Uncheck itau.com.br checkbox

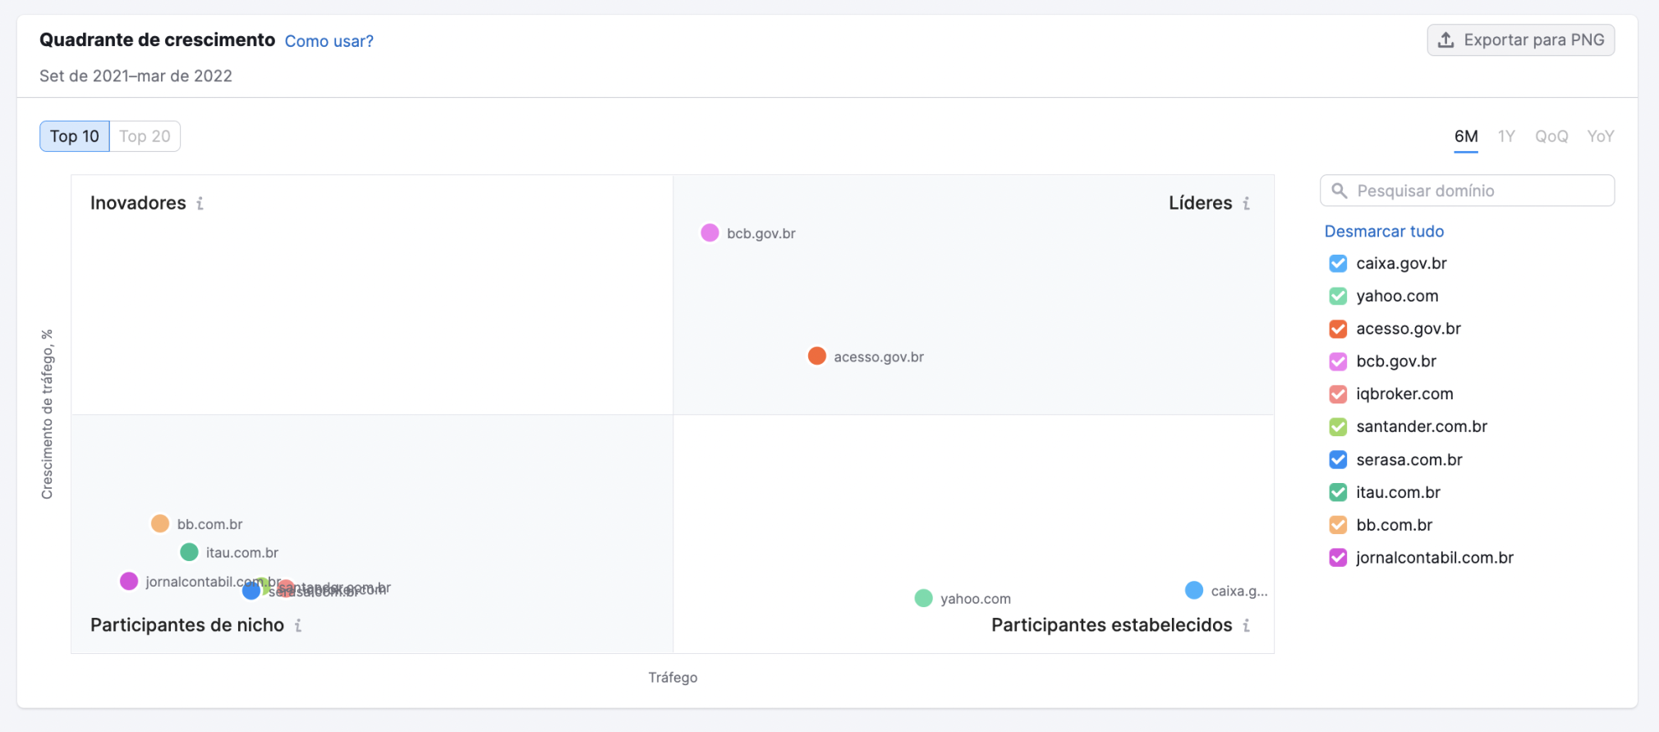1338,492
